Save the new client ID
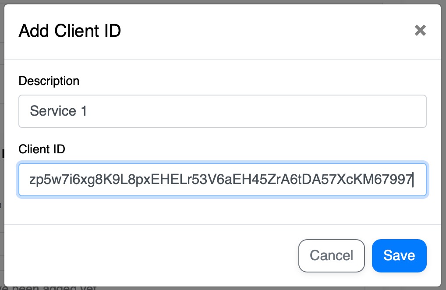 point(399,255)
